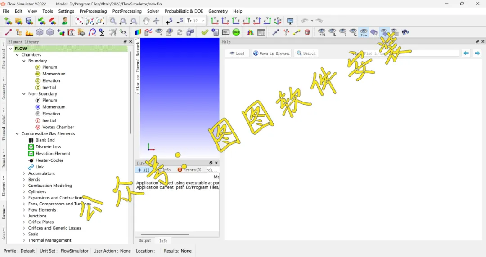
Task: Toggle the eye icon with grid
Action: coord(394,32)
